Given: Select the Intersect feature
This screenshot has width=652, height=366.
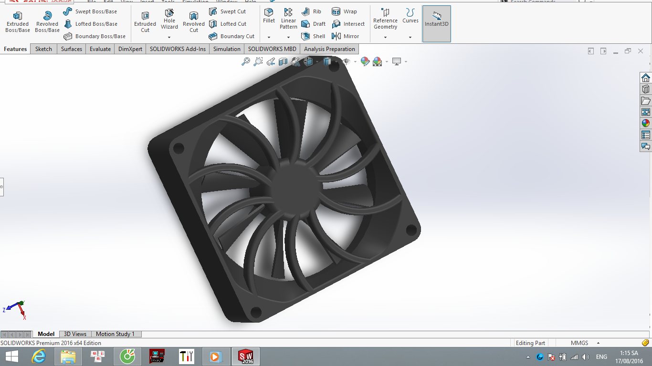Looking at the screenshot, I should [x=348, y=24].
